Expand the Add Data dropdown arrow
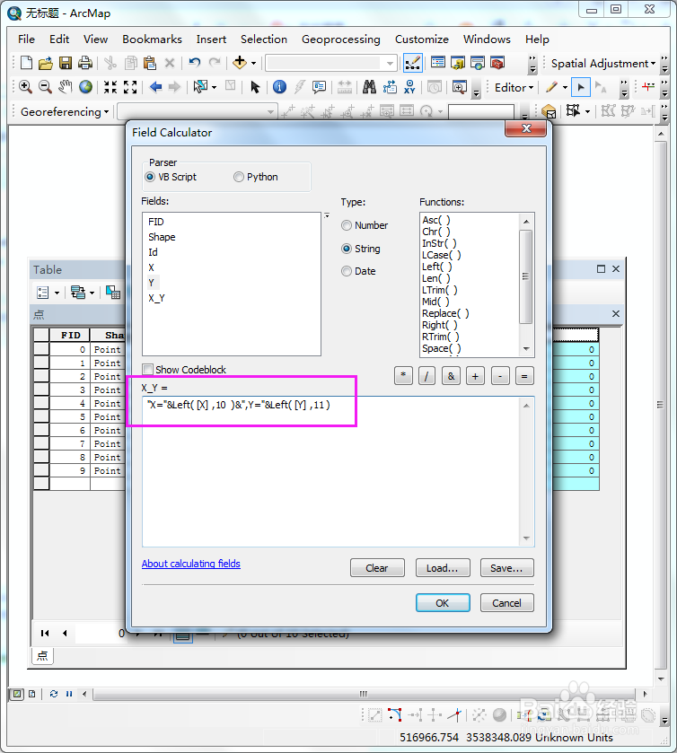 [x=254, y=63]
